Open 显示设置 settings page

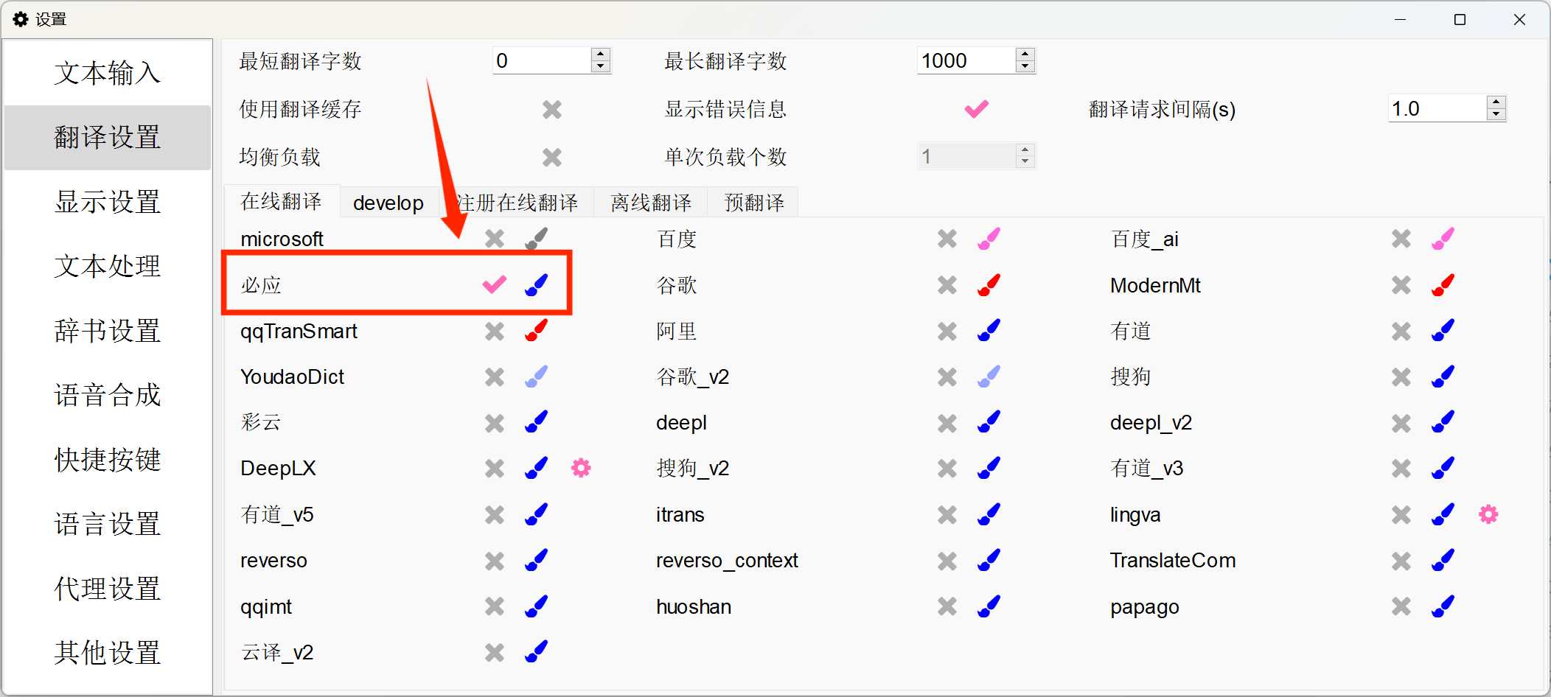pos(108,202)
